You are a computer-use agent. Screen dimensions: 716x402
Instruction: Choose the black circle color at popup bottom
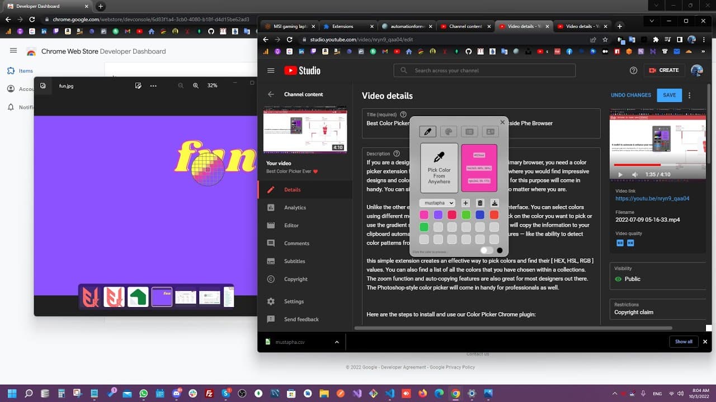(500, 251)
